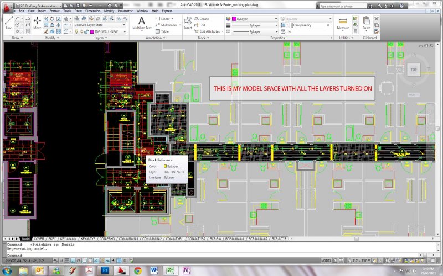The image size is (443, 276).
Task: Toggle the MODEL space status button
Action: pos(327,260)
